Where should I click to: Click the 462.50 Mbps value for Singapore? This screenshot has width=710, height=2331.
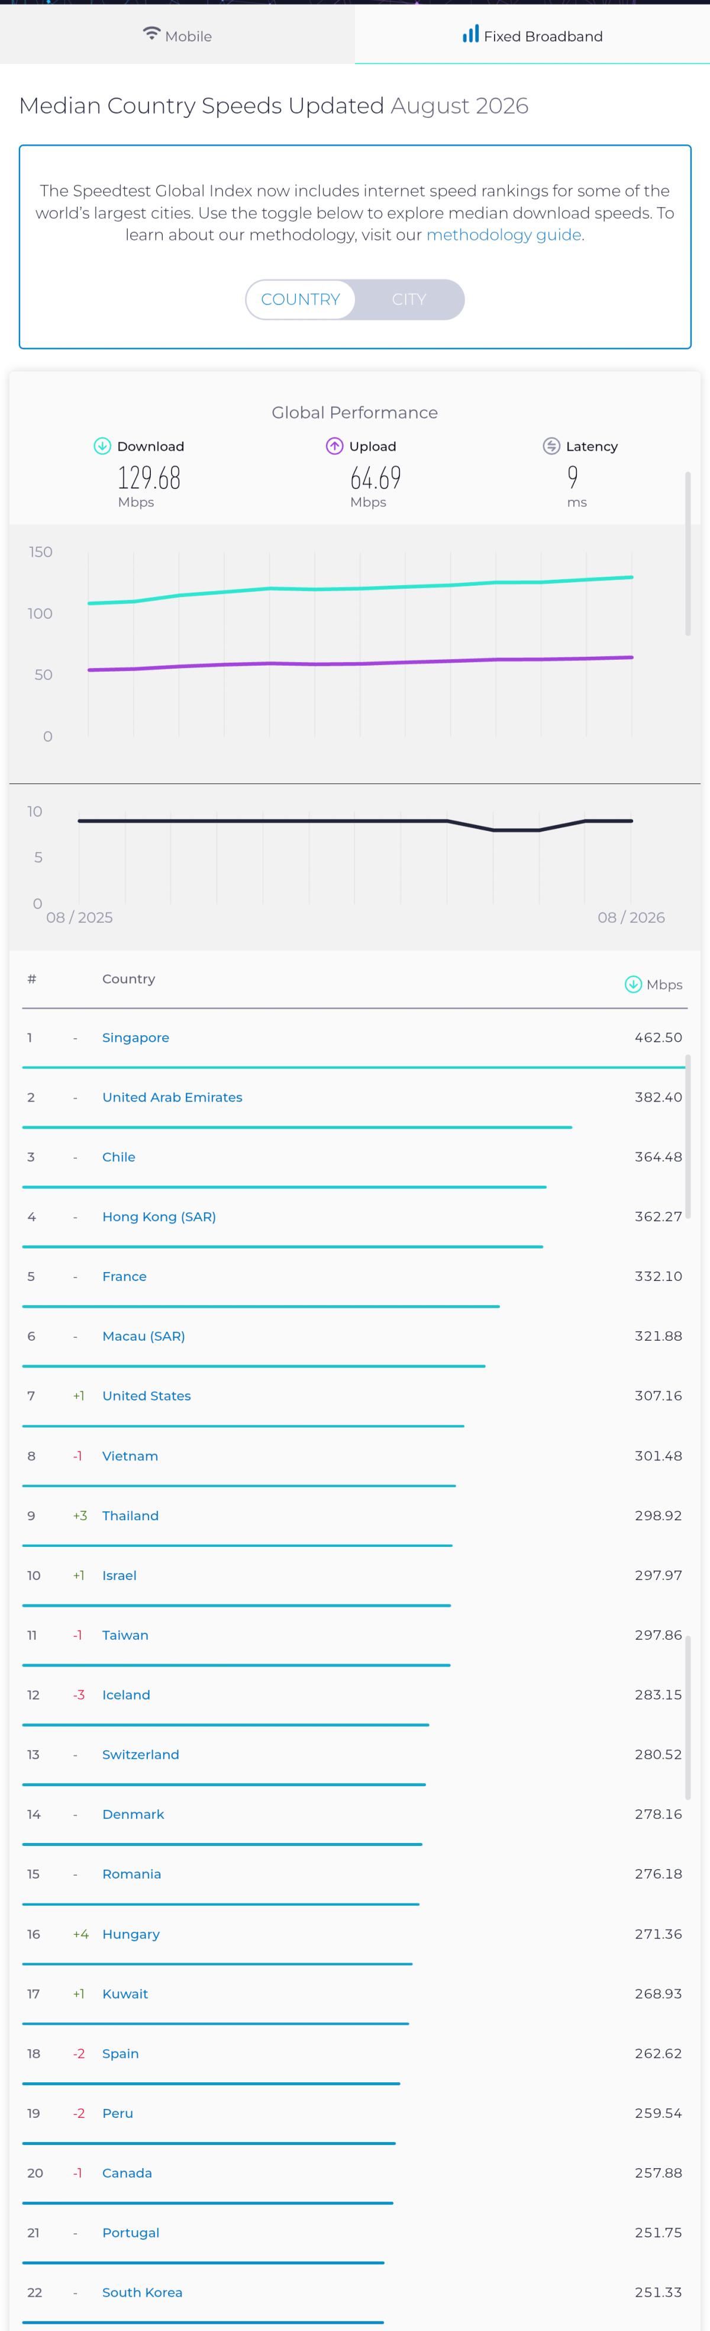coord(659,1038)
